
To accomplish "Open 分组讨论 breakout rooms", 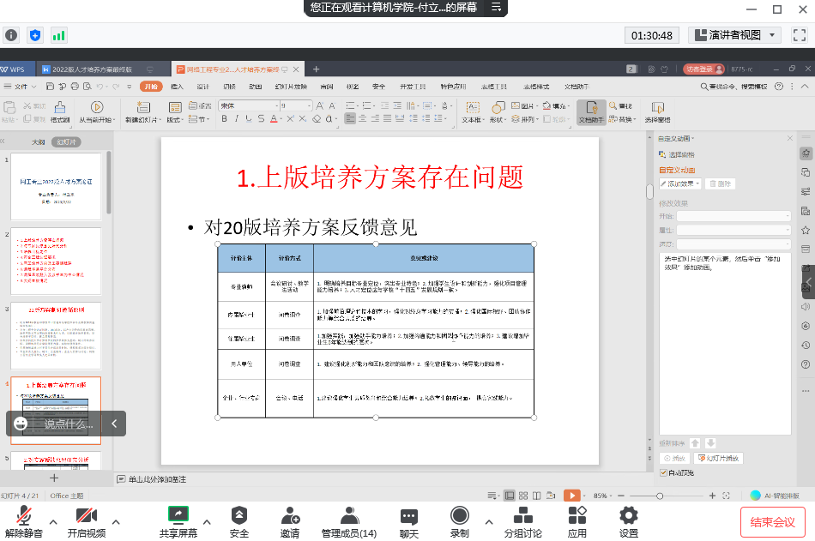I will pos(522,515).
